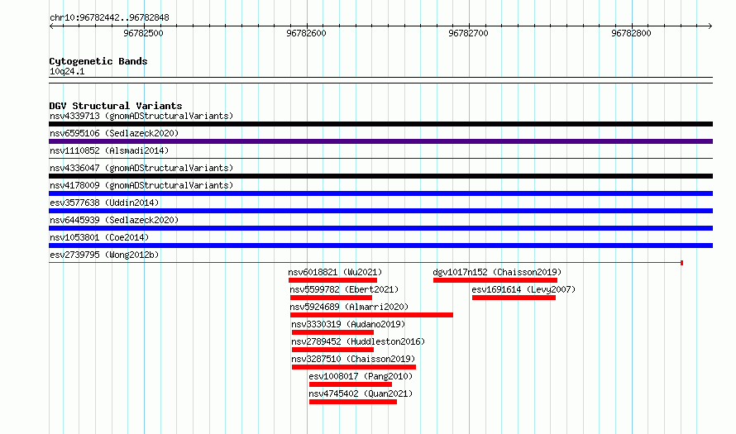The height and width of the screenshot is (434, 736).
Task: Click the nsv4339713 gnomADStructuralVariants label
Action: [141, 116]
